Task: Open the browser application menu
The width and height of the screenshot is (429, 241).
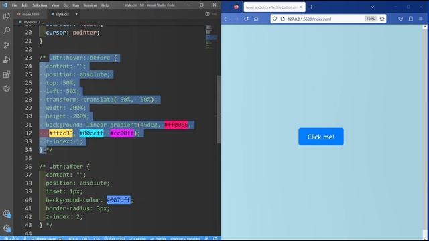Action: [x=421, y=19]
